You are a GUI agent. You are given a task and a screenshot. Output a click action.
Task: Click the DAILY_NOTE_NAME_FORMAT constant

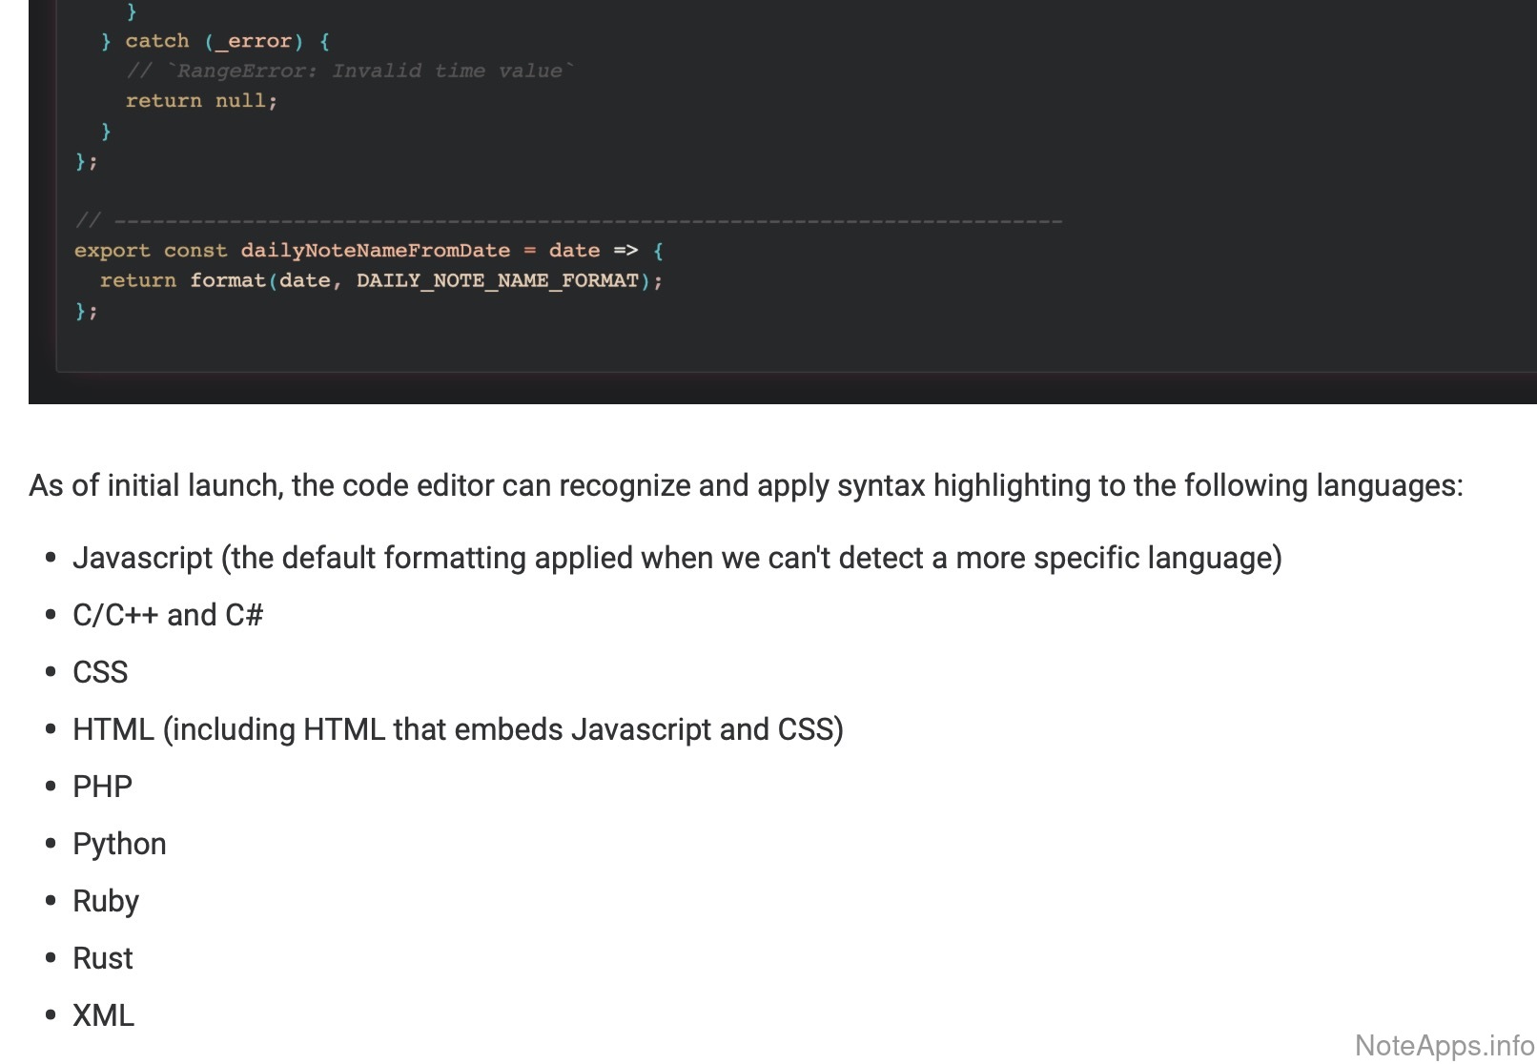(497, 280)
